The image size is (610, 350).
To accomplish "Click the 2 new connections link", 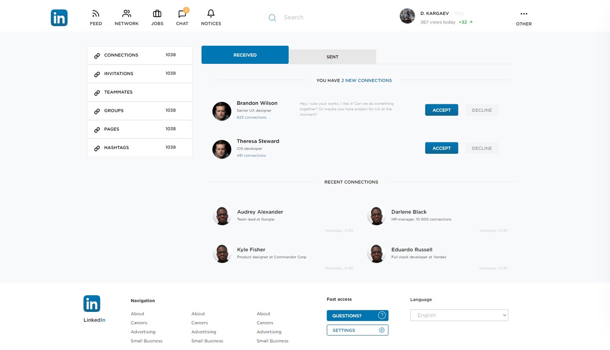I will 366,80.
